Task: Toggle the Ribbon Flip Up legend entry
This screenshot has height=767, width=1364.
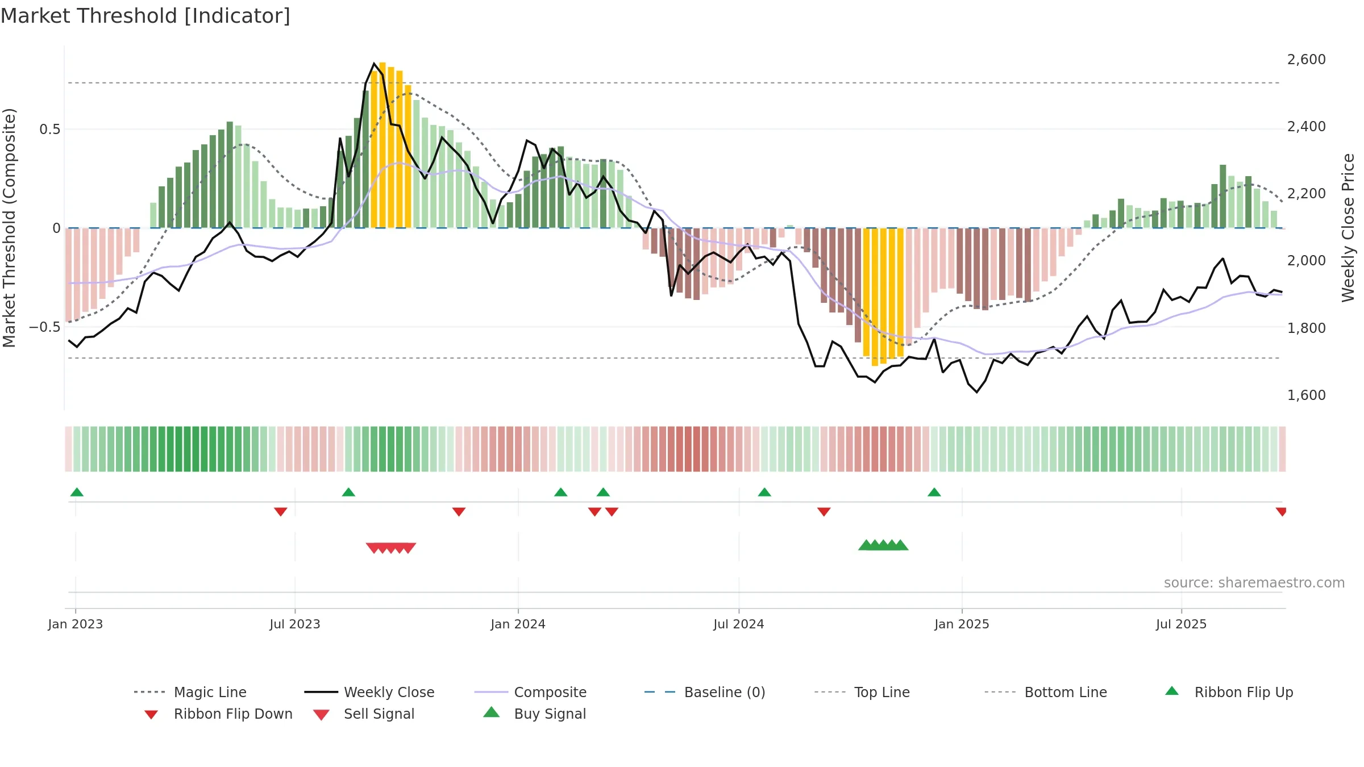Action: (1229, 692)
